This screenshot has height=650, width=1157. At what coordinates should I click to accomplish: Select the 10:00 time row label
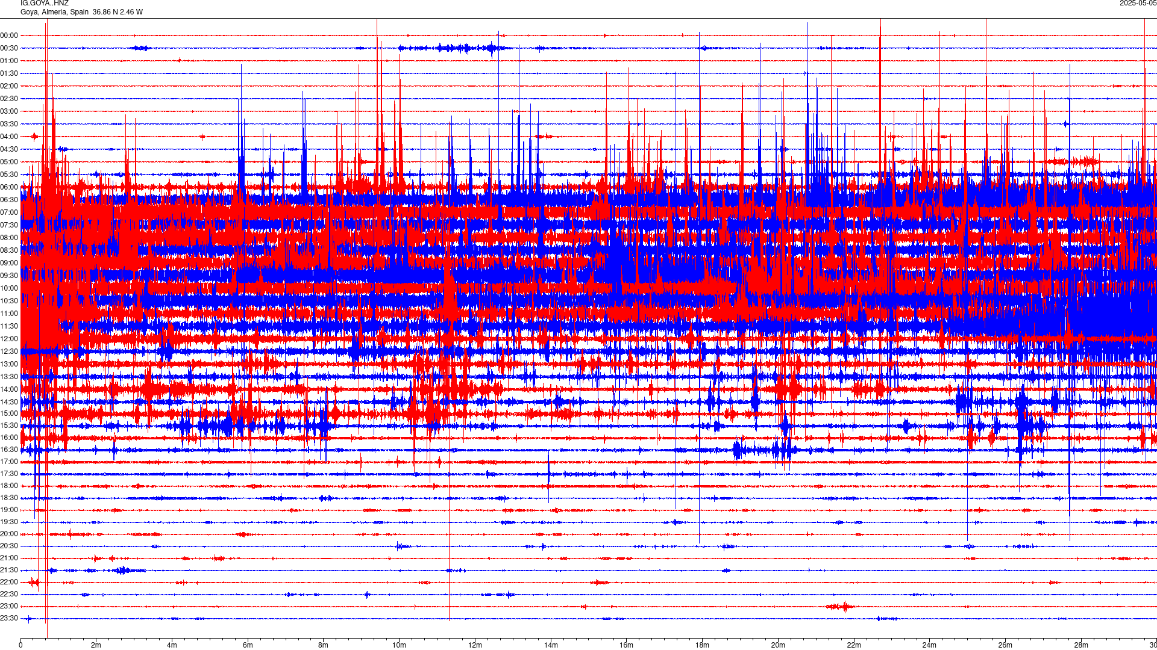pyautogui.click(x=9, y=288)
